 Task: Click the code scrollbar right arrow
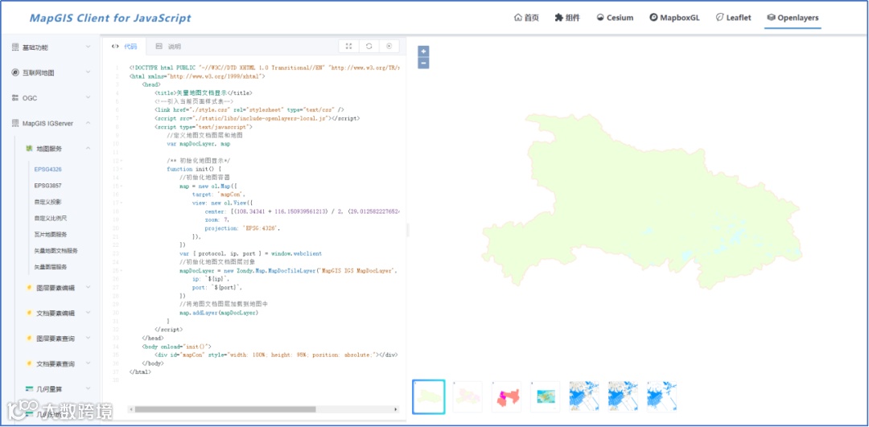(x=396, y=409)
